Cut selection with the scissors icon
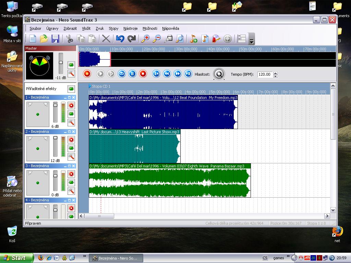The height and width of the screenshot is (263, 351). 70,39
